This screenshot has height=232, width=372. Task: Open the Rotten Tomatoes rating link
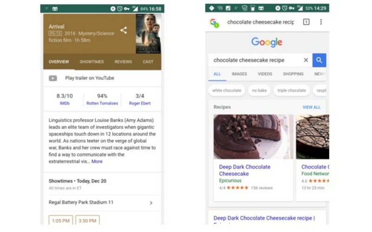[102, 103]
